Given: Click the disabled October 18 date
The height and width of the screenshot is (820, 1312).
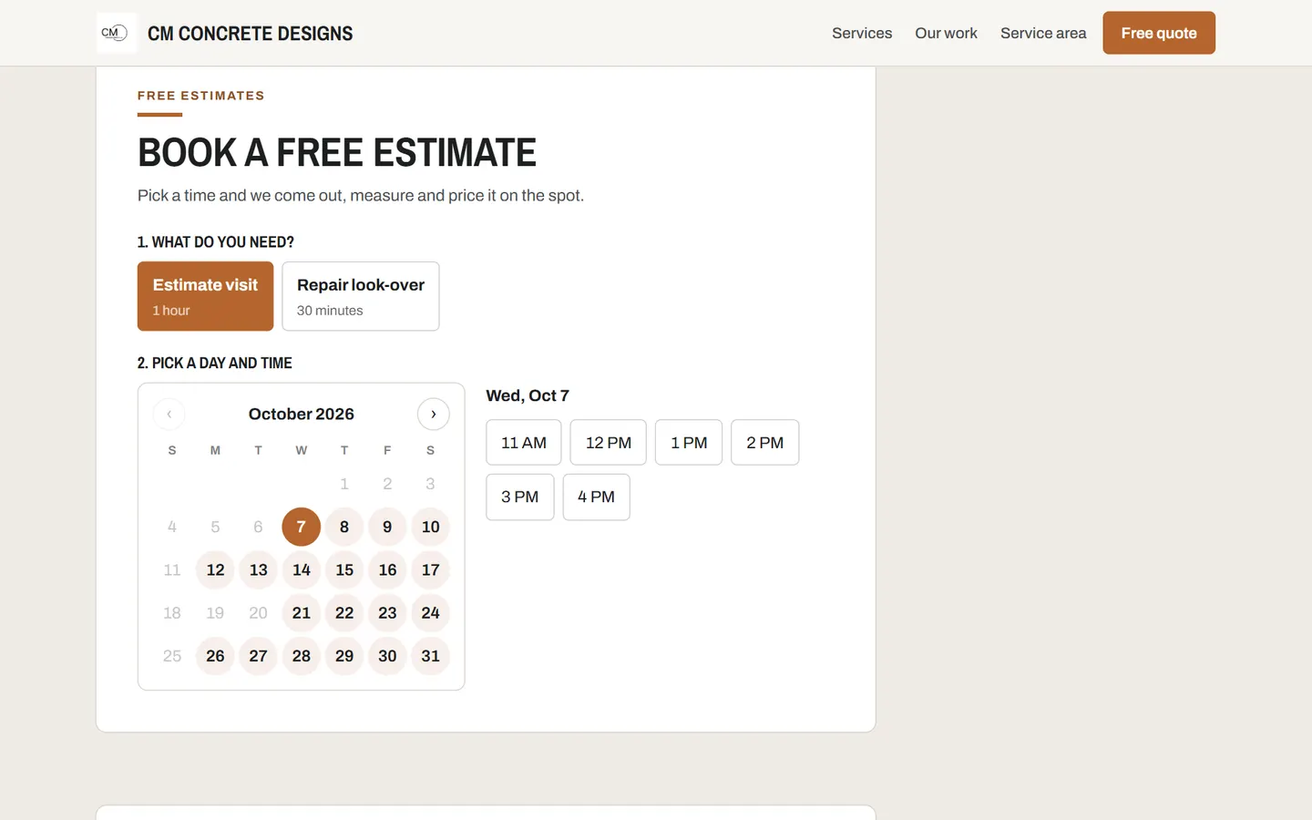Looking at the screenshot, I should tap(172, 612).
